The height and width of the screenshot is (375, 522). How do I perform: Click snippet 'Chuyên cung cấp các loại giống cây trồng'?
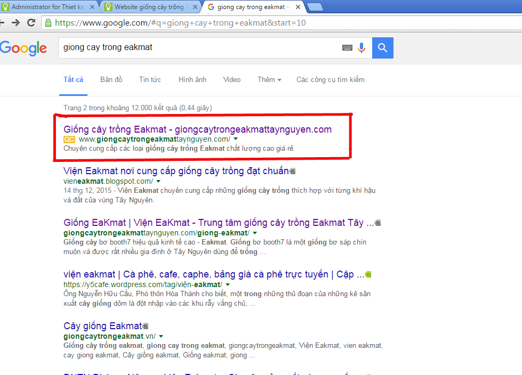click(x=179, y=148)
